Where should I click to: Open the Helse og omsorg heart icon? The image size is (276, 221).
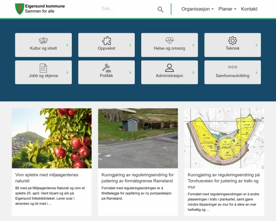pyautogui.click(x=169, y=41)
